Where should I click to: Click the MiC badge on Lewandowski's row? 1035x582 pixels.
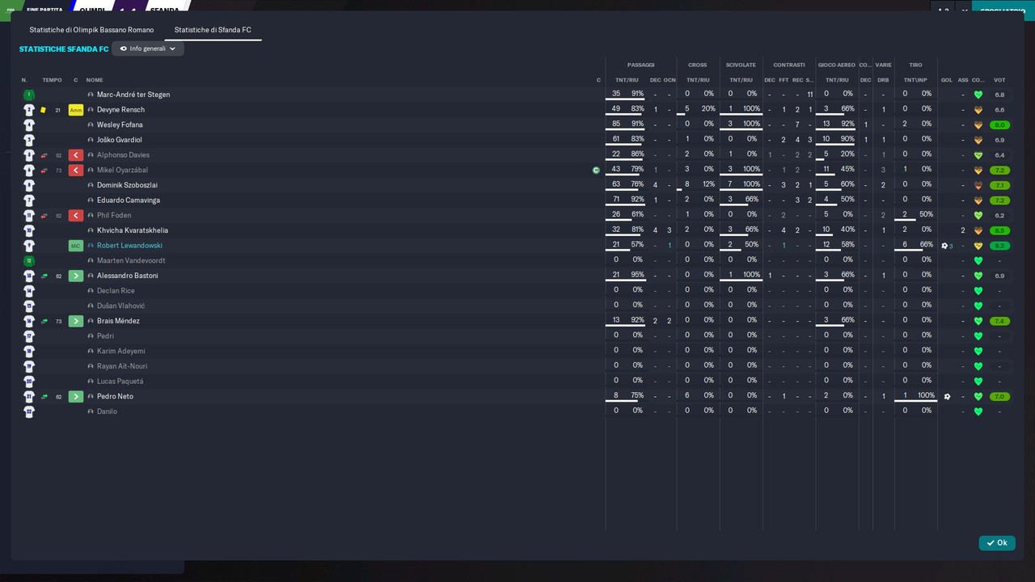76,246
